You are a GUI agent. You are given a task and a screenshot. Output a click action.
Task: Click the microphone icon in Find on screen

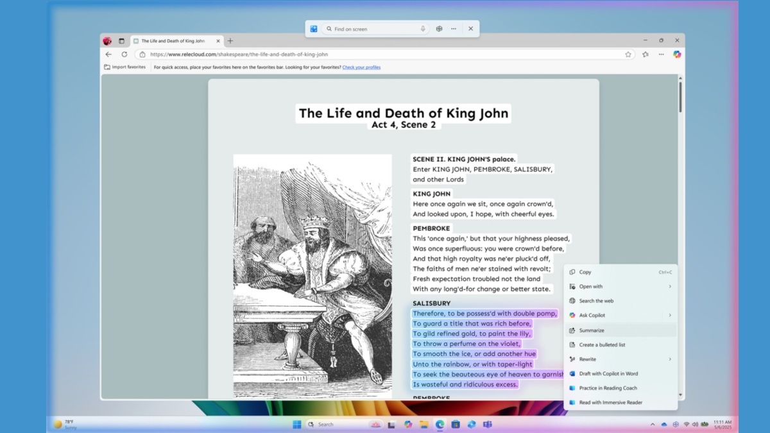(423, 29)
